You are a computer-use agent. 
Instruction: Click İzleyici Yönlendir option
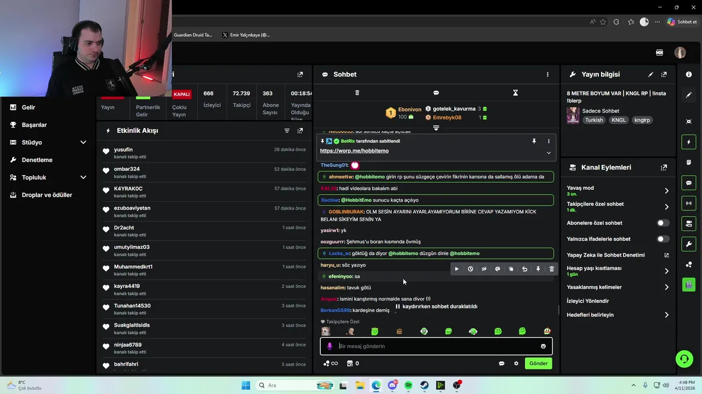[x=588, y=301]
